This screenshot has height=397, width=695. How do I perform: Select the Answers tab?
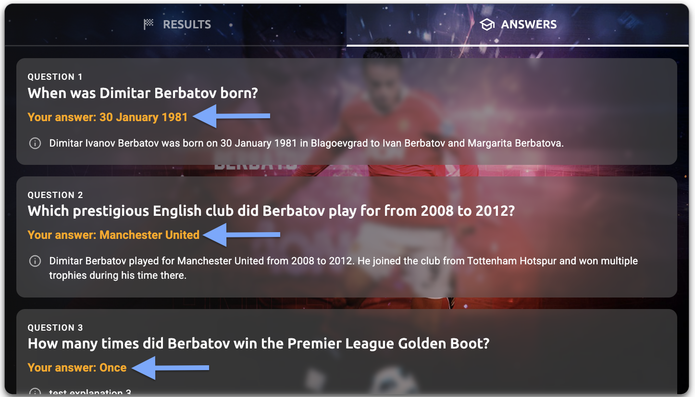tap(518, 25)
